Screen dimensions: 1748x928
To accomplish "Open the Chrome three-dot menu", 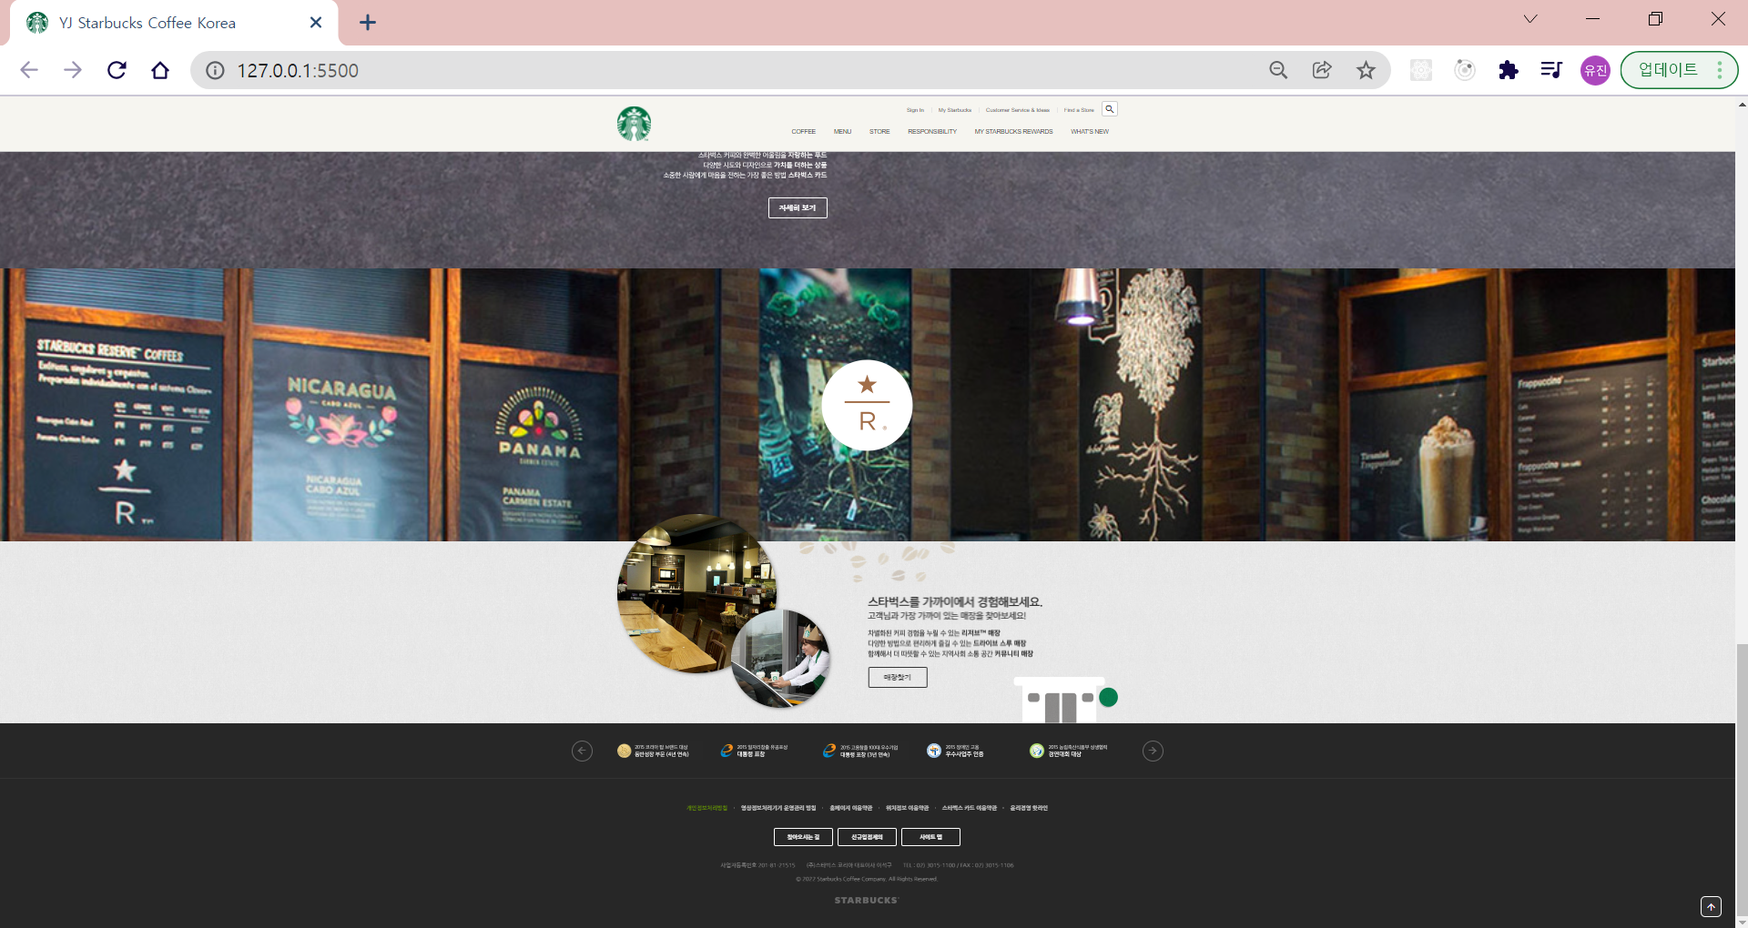I will [x=1720, y=70].
